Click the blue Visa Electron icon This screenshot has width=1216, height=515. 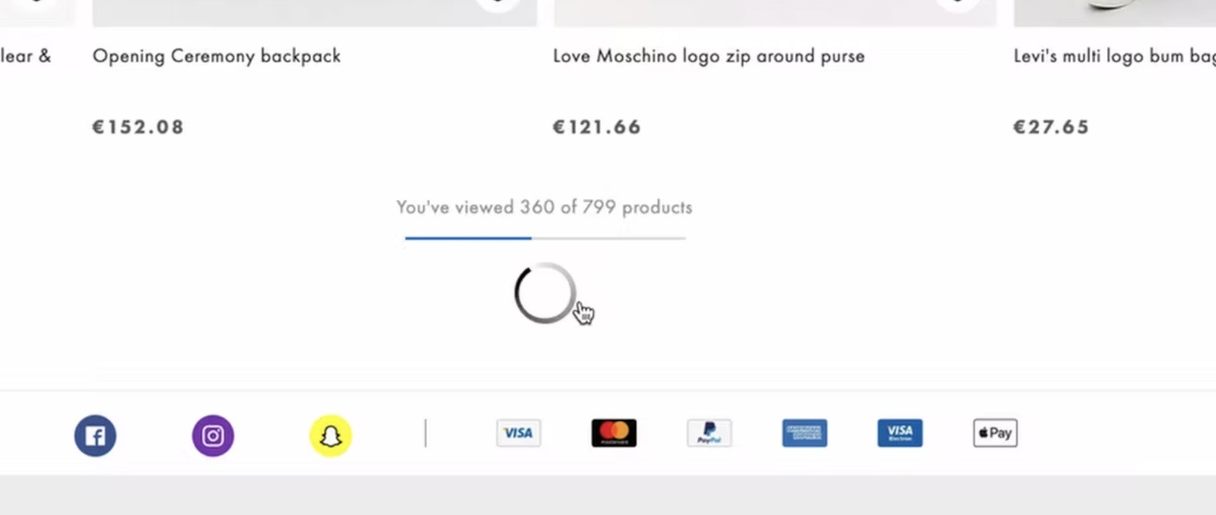pos(900,433)
